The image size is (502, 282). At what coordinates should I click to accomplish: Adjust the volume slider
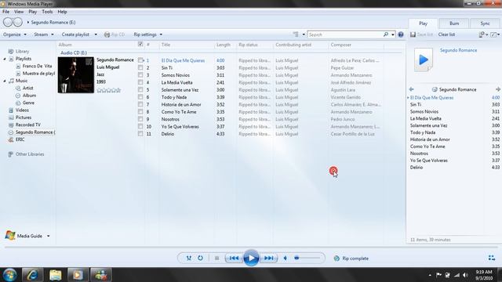tap(307, 258)
